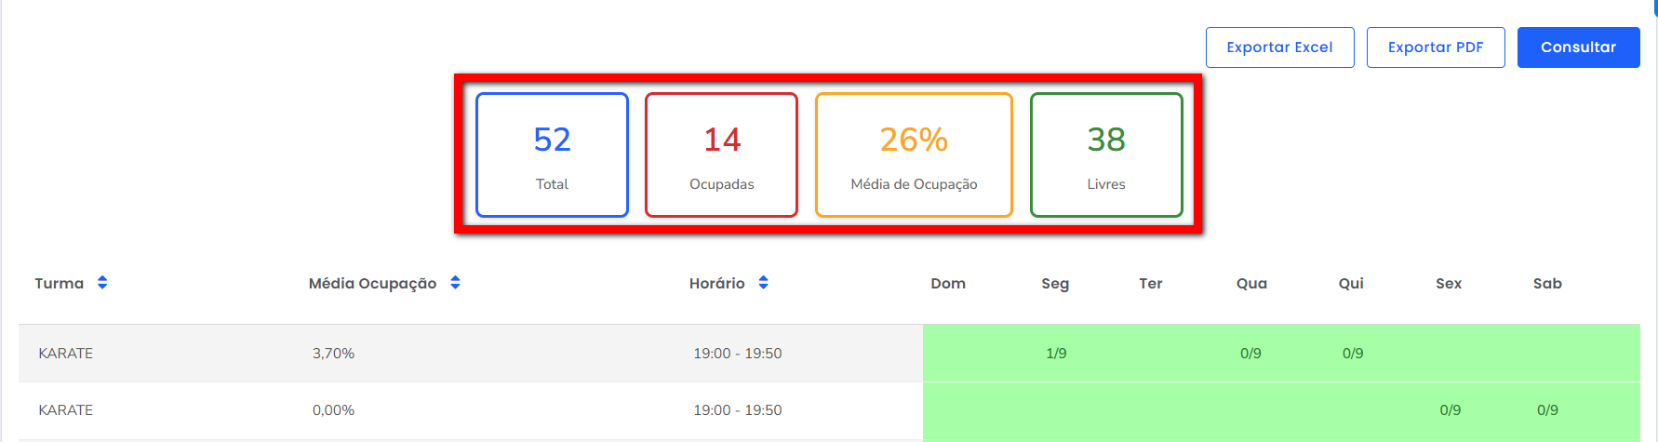Click the Turma column header
1658x442 pixels.
60,284
